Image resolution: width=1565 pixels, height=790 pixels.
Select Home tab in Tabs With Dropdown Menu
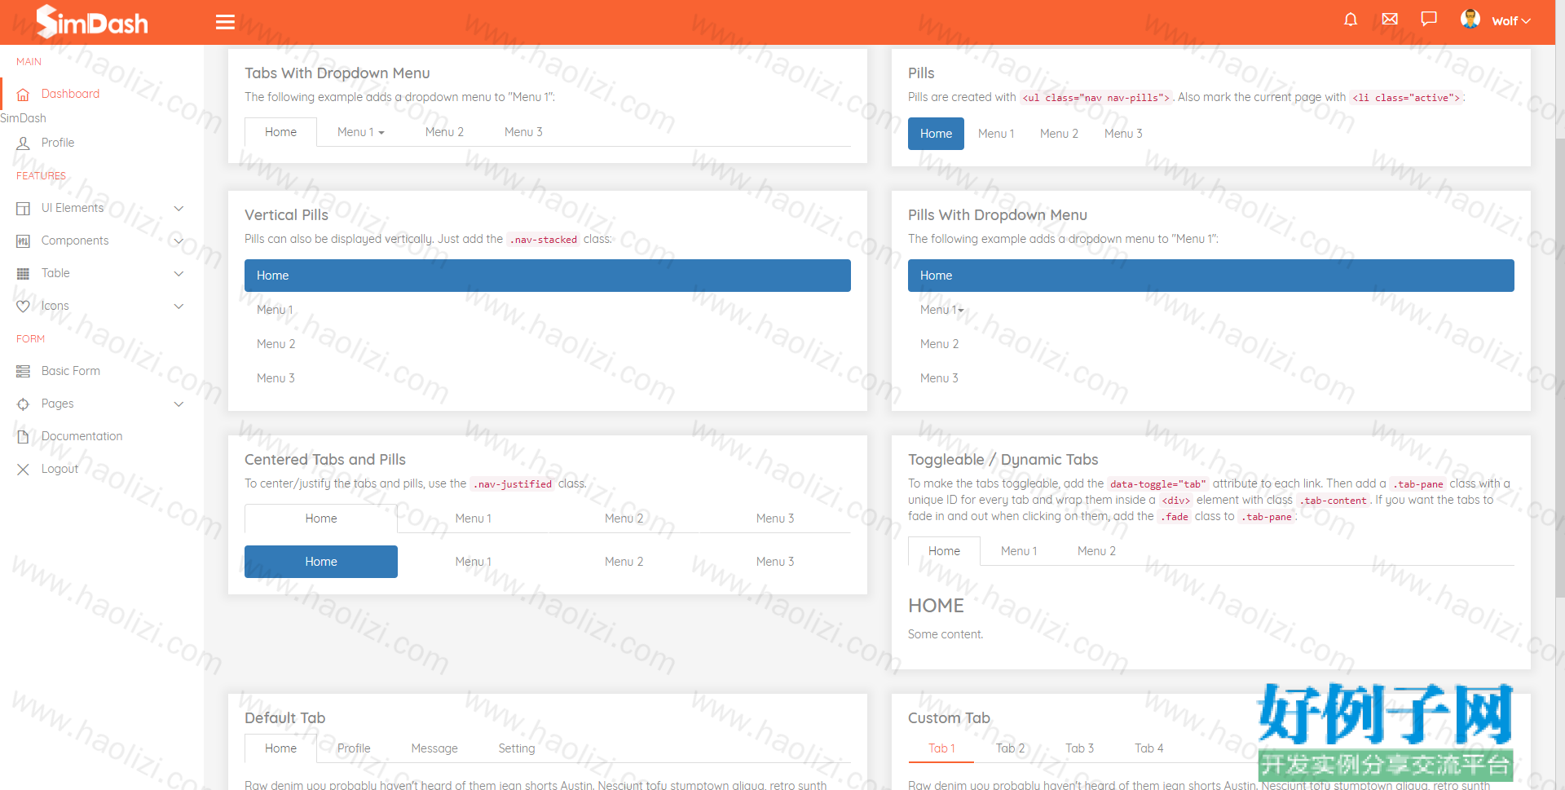point(280,132)
